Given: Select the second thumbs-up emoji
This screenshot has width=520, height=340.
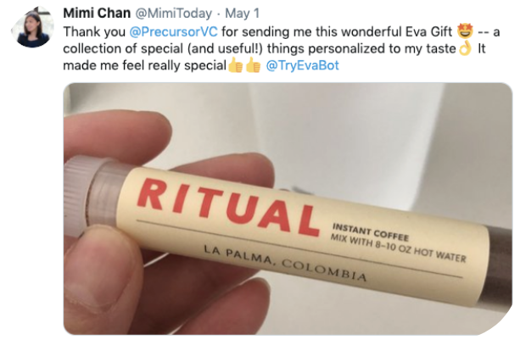Looking at the screenshot, I should pos(254,65).
